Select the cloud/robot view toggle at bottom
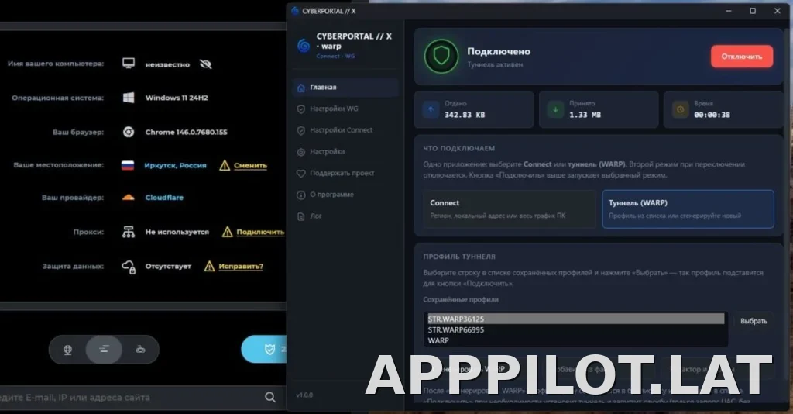The width and height of the screenshot is (793, 414). [141, 349]
